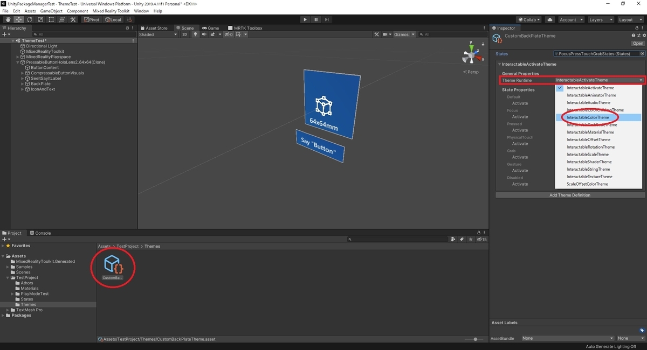Step one frame forward
Image resolution: width=647 pixels, height=350 pixels.
click(327, 19)
